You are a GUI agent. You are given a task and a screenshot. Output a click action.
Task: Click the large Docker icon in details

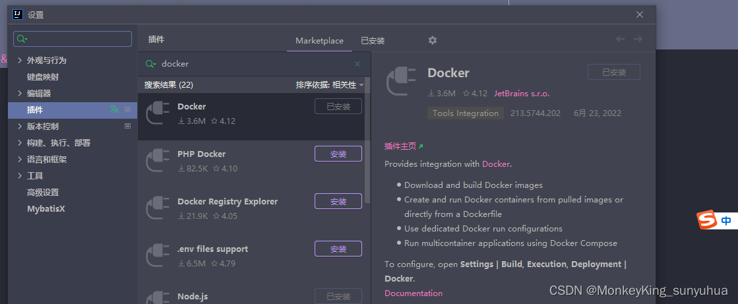click(x=401, y=81)
